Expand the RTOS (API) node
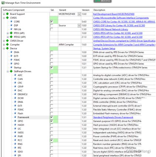This screenshot has height=157, width=156. [8, 33]
